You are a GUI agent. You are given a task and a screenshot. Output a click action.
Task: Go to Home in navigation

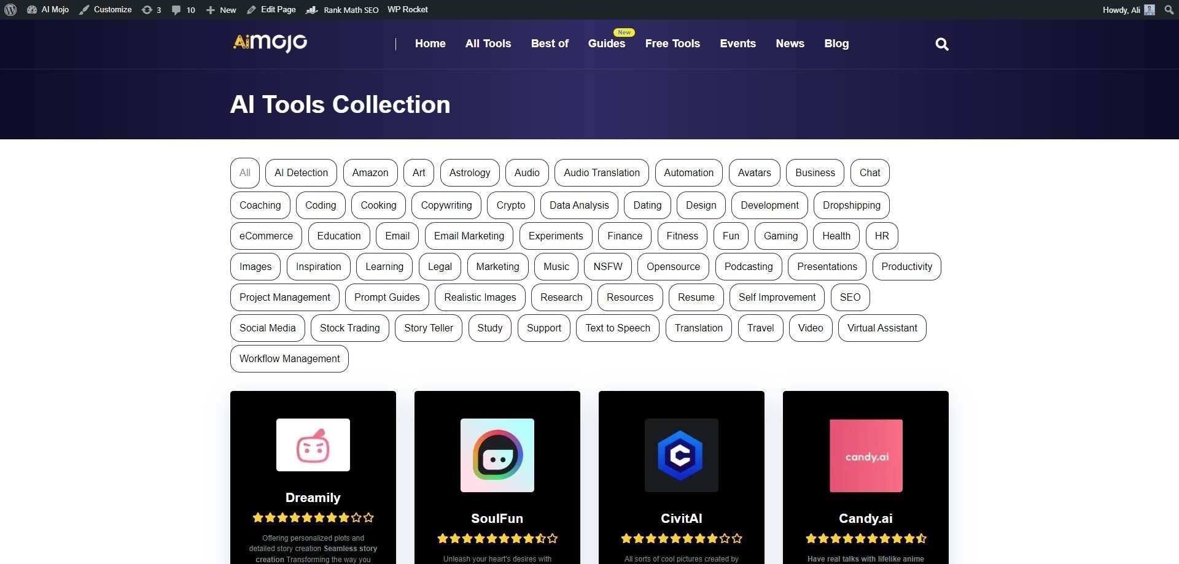(430, 44)
